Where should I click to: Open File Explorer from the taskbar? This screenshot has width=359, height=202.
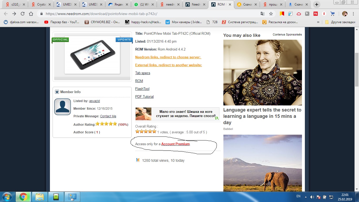[x=40, y=197]
